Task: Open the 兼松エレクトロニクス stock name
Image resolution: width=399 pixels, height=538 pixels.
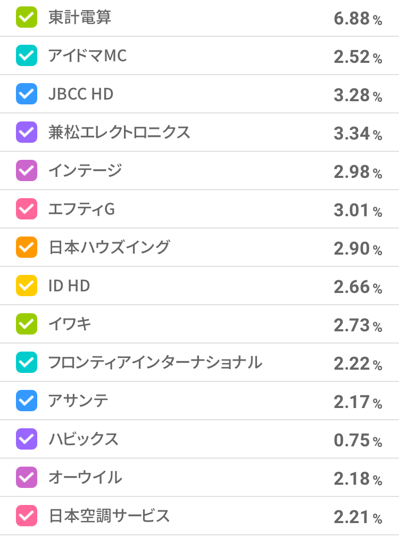Action: [x=119, y=133]
